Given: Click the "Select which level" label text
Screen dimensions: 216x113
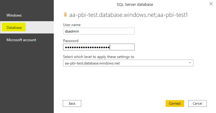Looking at the screenshot, I should (x=99, y=57).
